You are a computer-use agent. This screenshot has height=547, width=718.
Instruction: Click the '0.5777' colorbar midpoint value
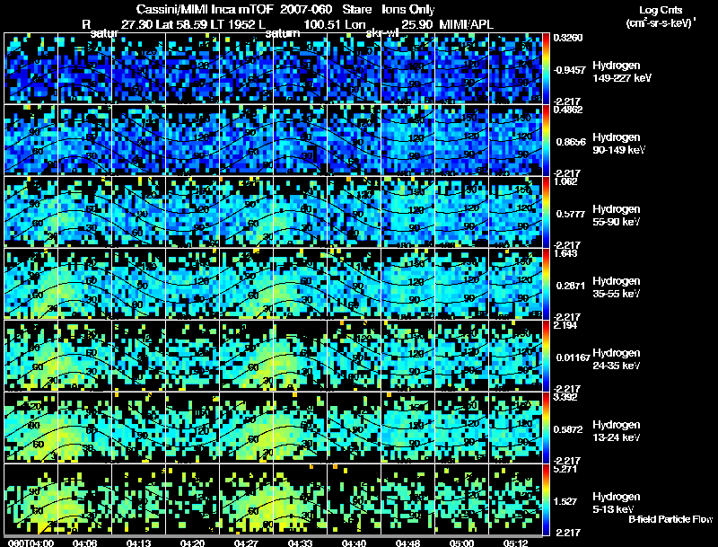point(570,214)
